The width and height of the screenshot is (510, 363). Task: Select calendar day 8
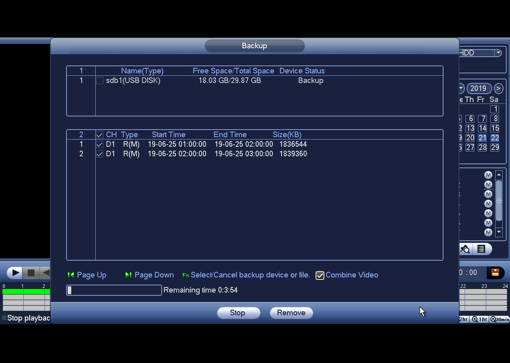(495, 119)
